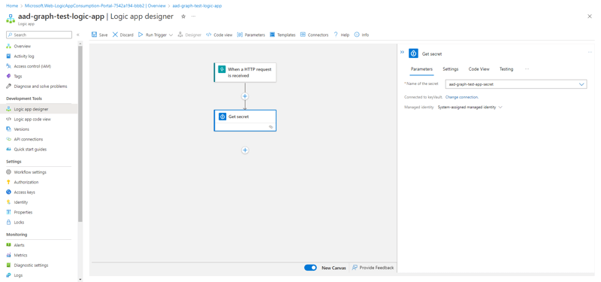The height and width of the screenshot is (282, 601).
Task: Collapse the Get secret panel chevrons
Action: 402,52
